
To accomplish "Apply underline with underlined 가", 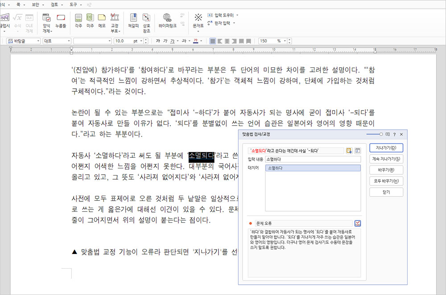I will tap(172, 41).
